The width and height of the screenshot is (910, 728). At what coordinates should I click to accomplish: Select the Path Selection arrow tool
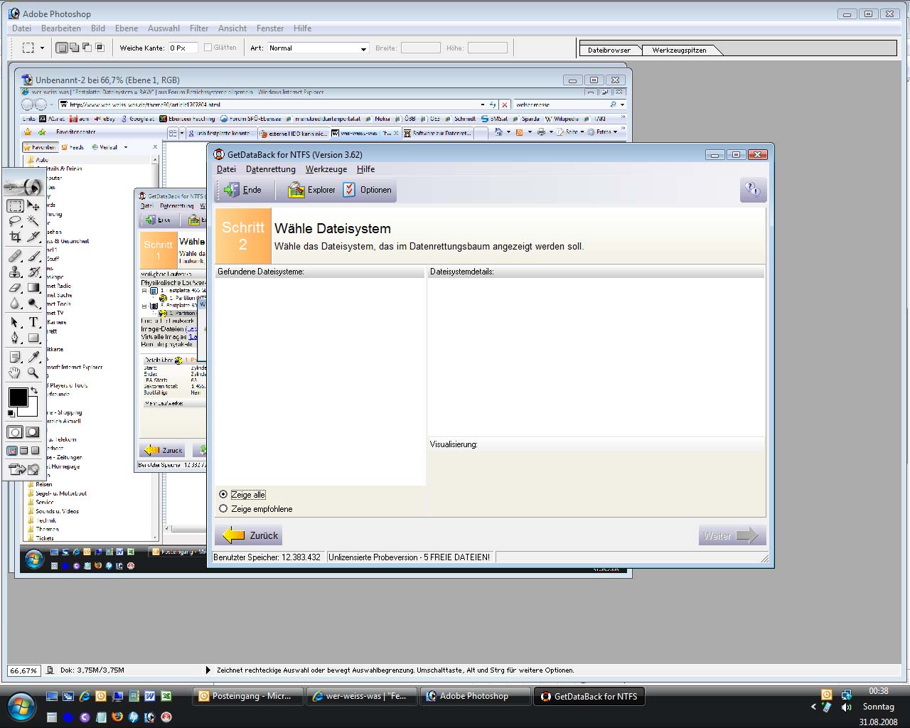[x=15, y=322]
